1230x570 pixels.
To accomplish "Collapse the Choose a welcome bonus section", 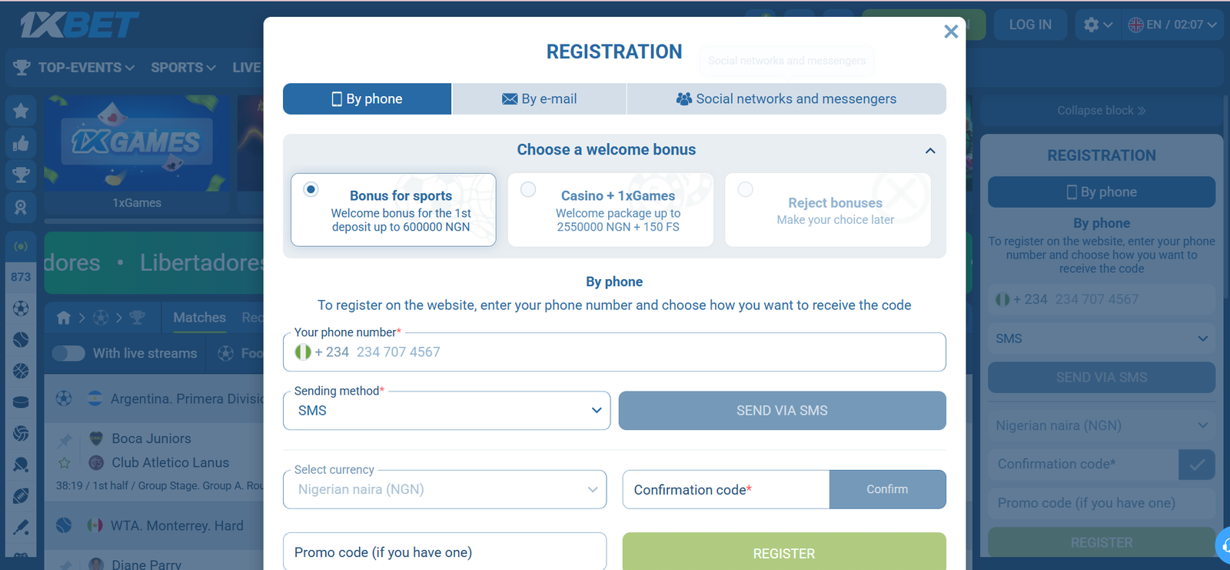I will coord(930,151).
